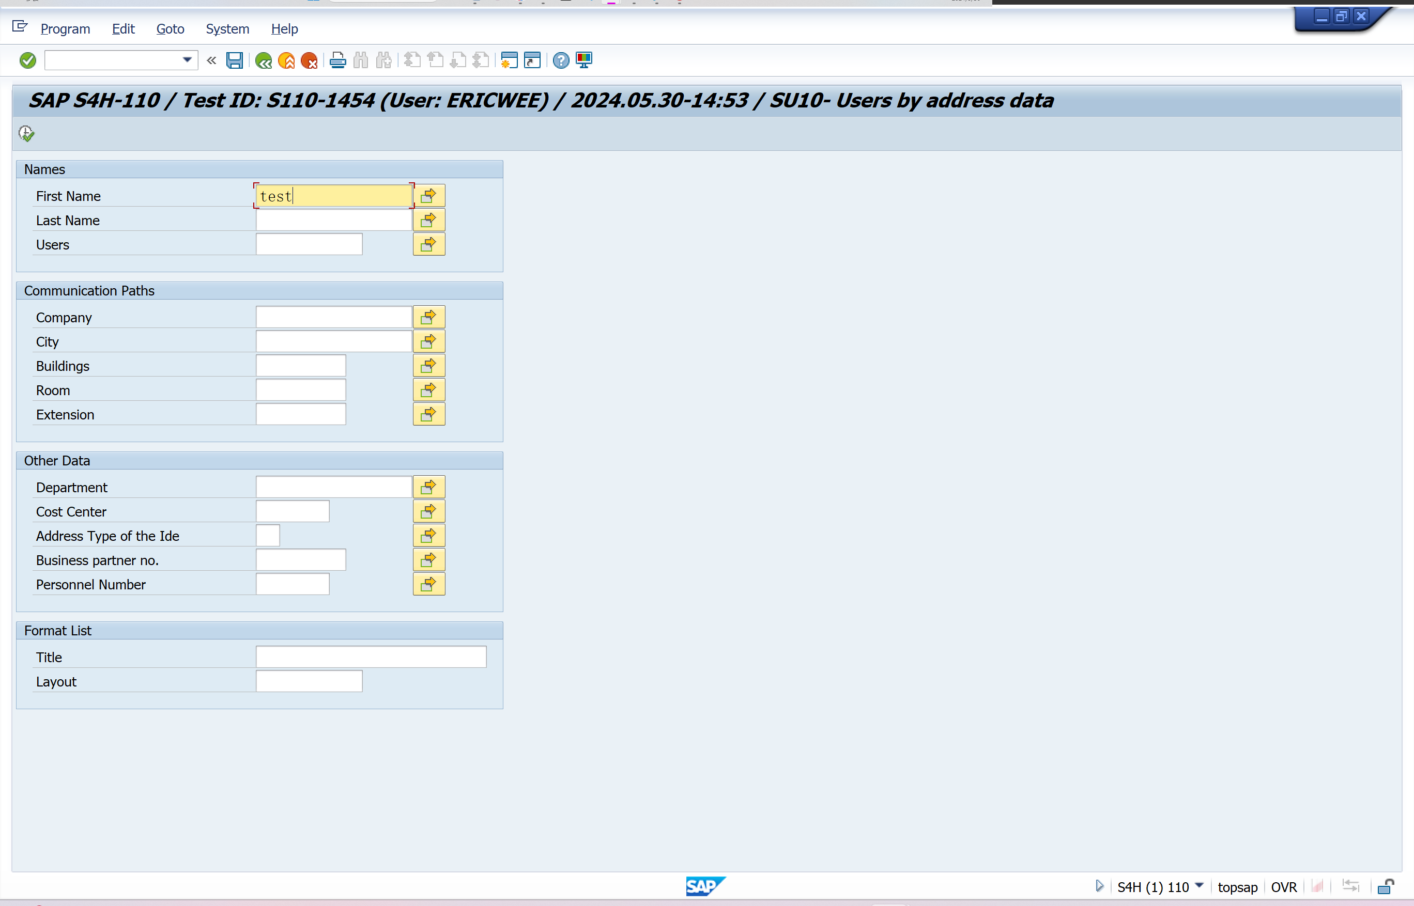This screenshot has height=906, width=1414.
Task: Open multiple selection for First Name
Action: (x=428, y=195)
